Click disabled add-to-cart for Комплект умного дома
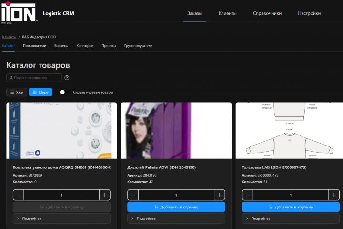Screen dimensions: 343x229 61,207
